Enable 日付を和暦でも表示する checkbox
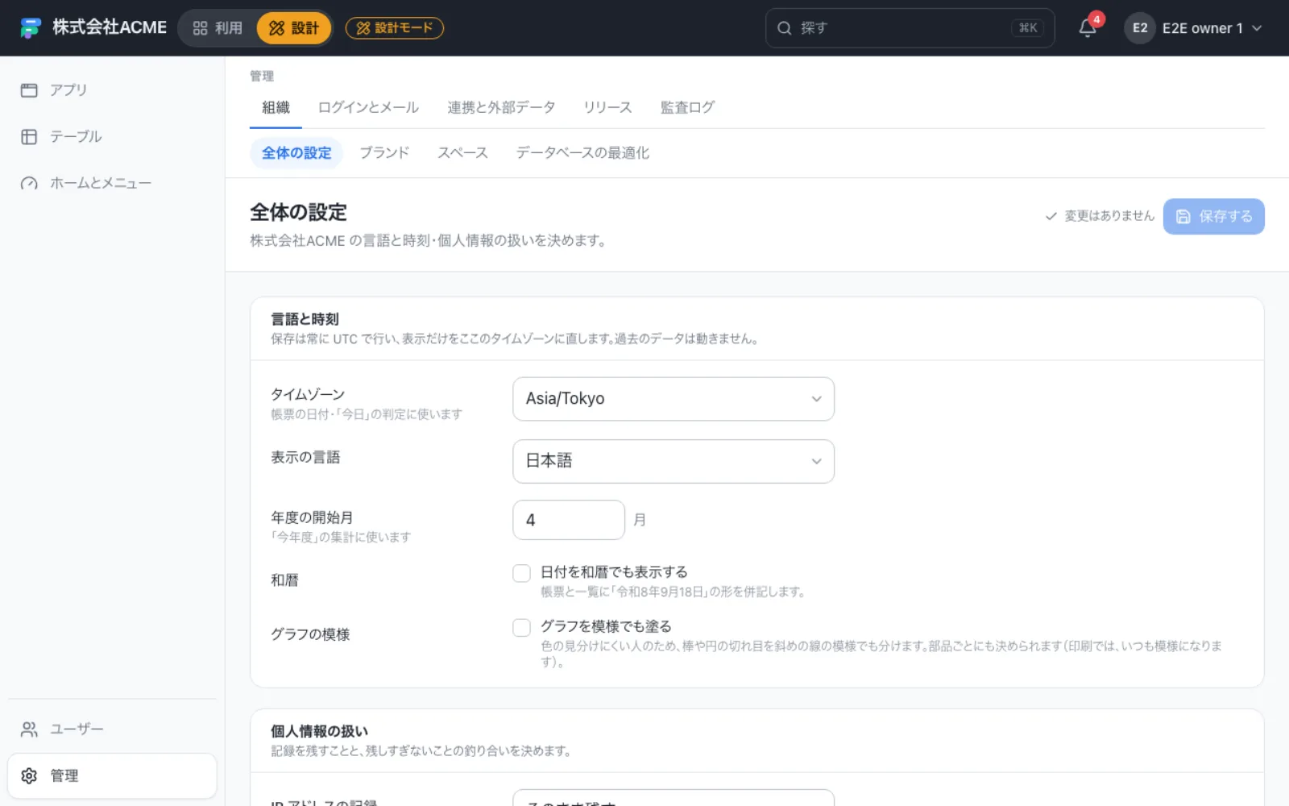Image resolution: width=1289 pixels, height=806 pixels. (x=522, y=573)
